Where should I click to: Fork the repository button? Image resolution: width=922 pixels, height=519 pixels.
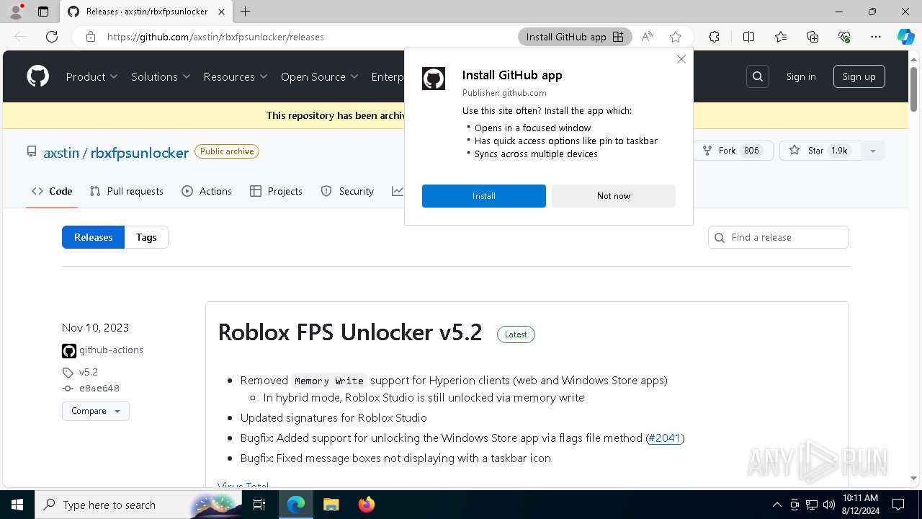[734, 151]
